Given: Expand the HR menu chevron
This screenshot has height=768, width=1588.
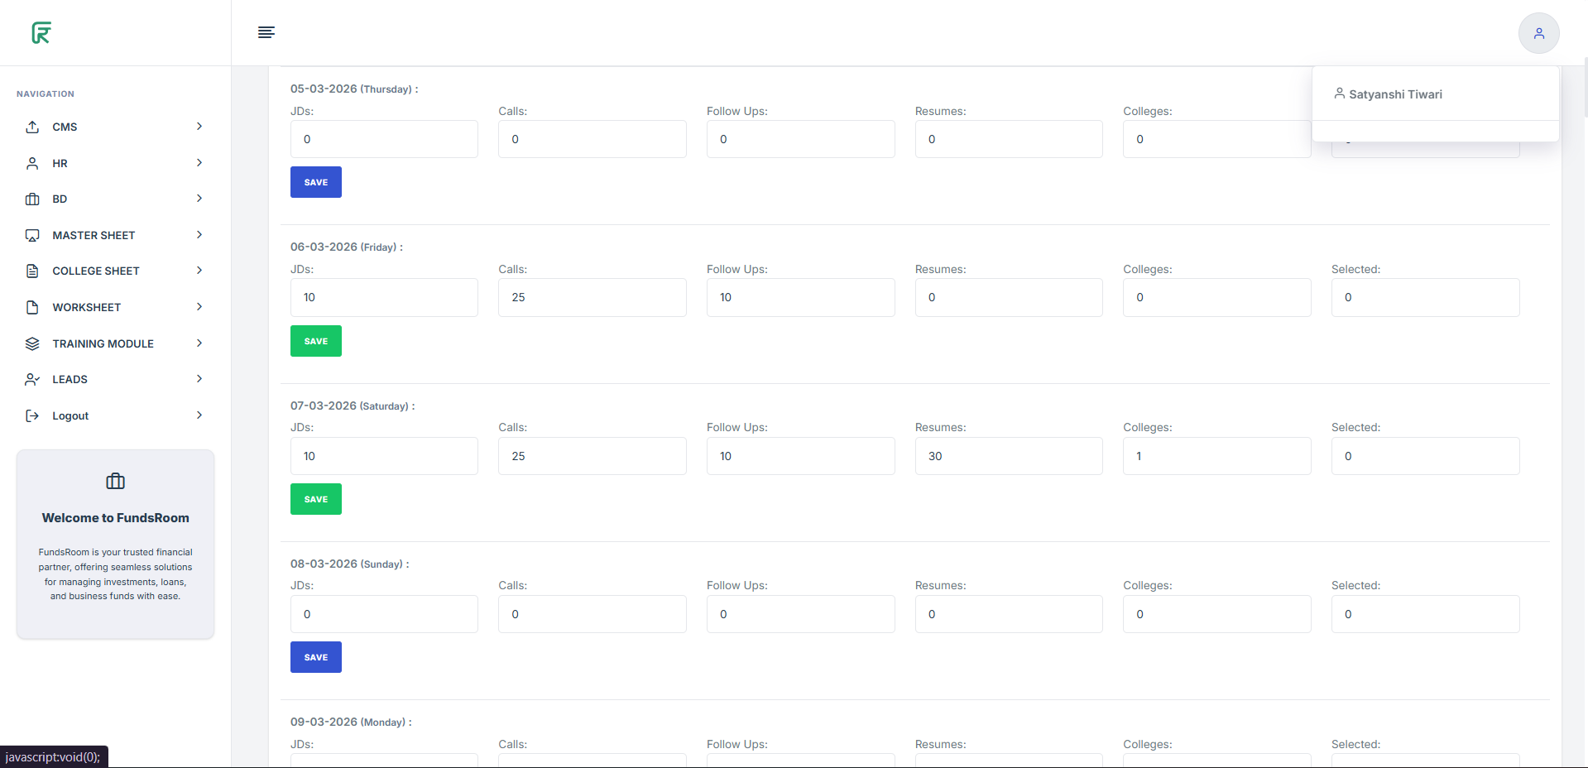Looking at the screenshot, I should [x=199, y=163].
